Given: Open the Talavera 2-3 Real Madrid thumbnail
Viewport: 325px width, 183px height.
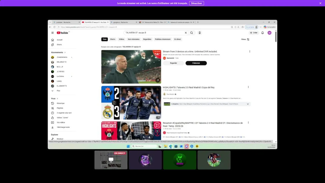Looking at the screenshot, I should [x=131, y=103].
